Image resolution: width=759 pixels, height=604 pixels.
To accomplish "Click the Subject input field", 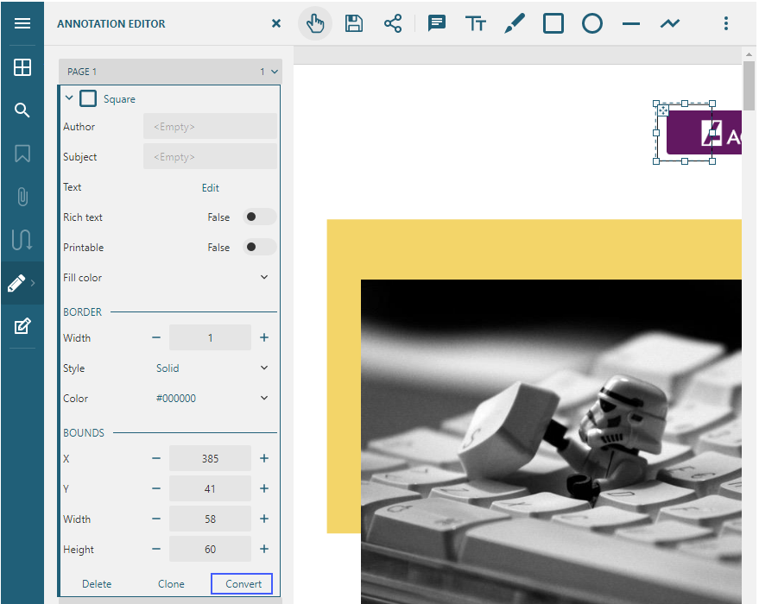I will [210, 157].
